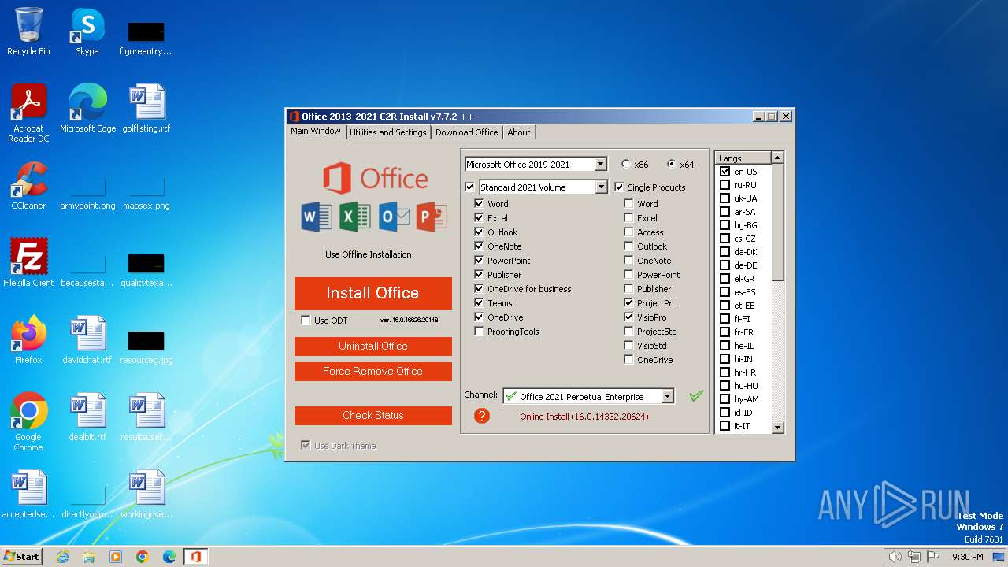Check Access single product checkbox
This screenshot has width=1008, height=567.
(628, 232)
